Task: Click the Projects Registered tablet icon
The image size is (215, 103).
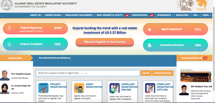Action: click(9, 28)
